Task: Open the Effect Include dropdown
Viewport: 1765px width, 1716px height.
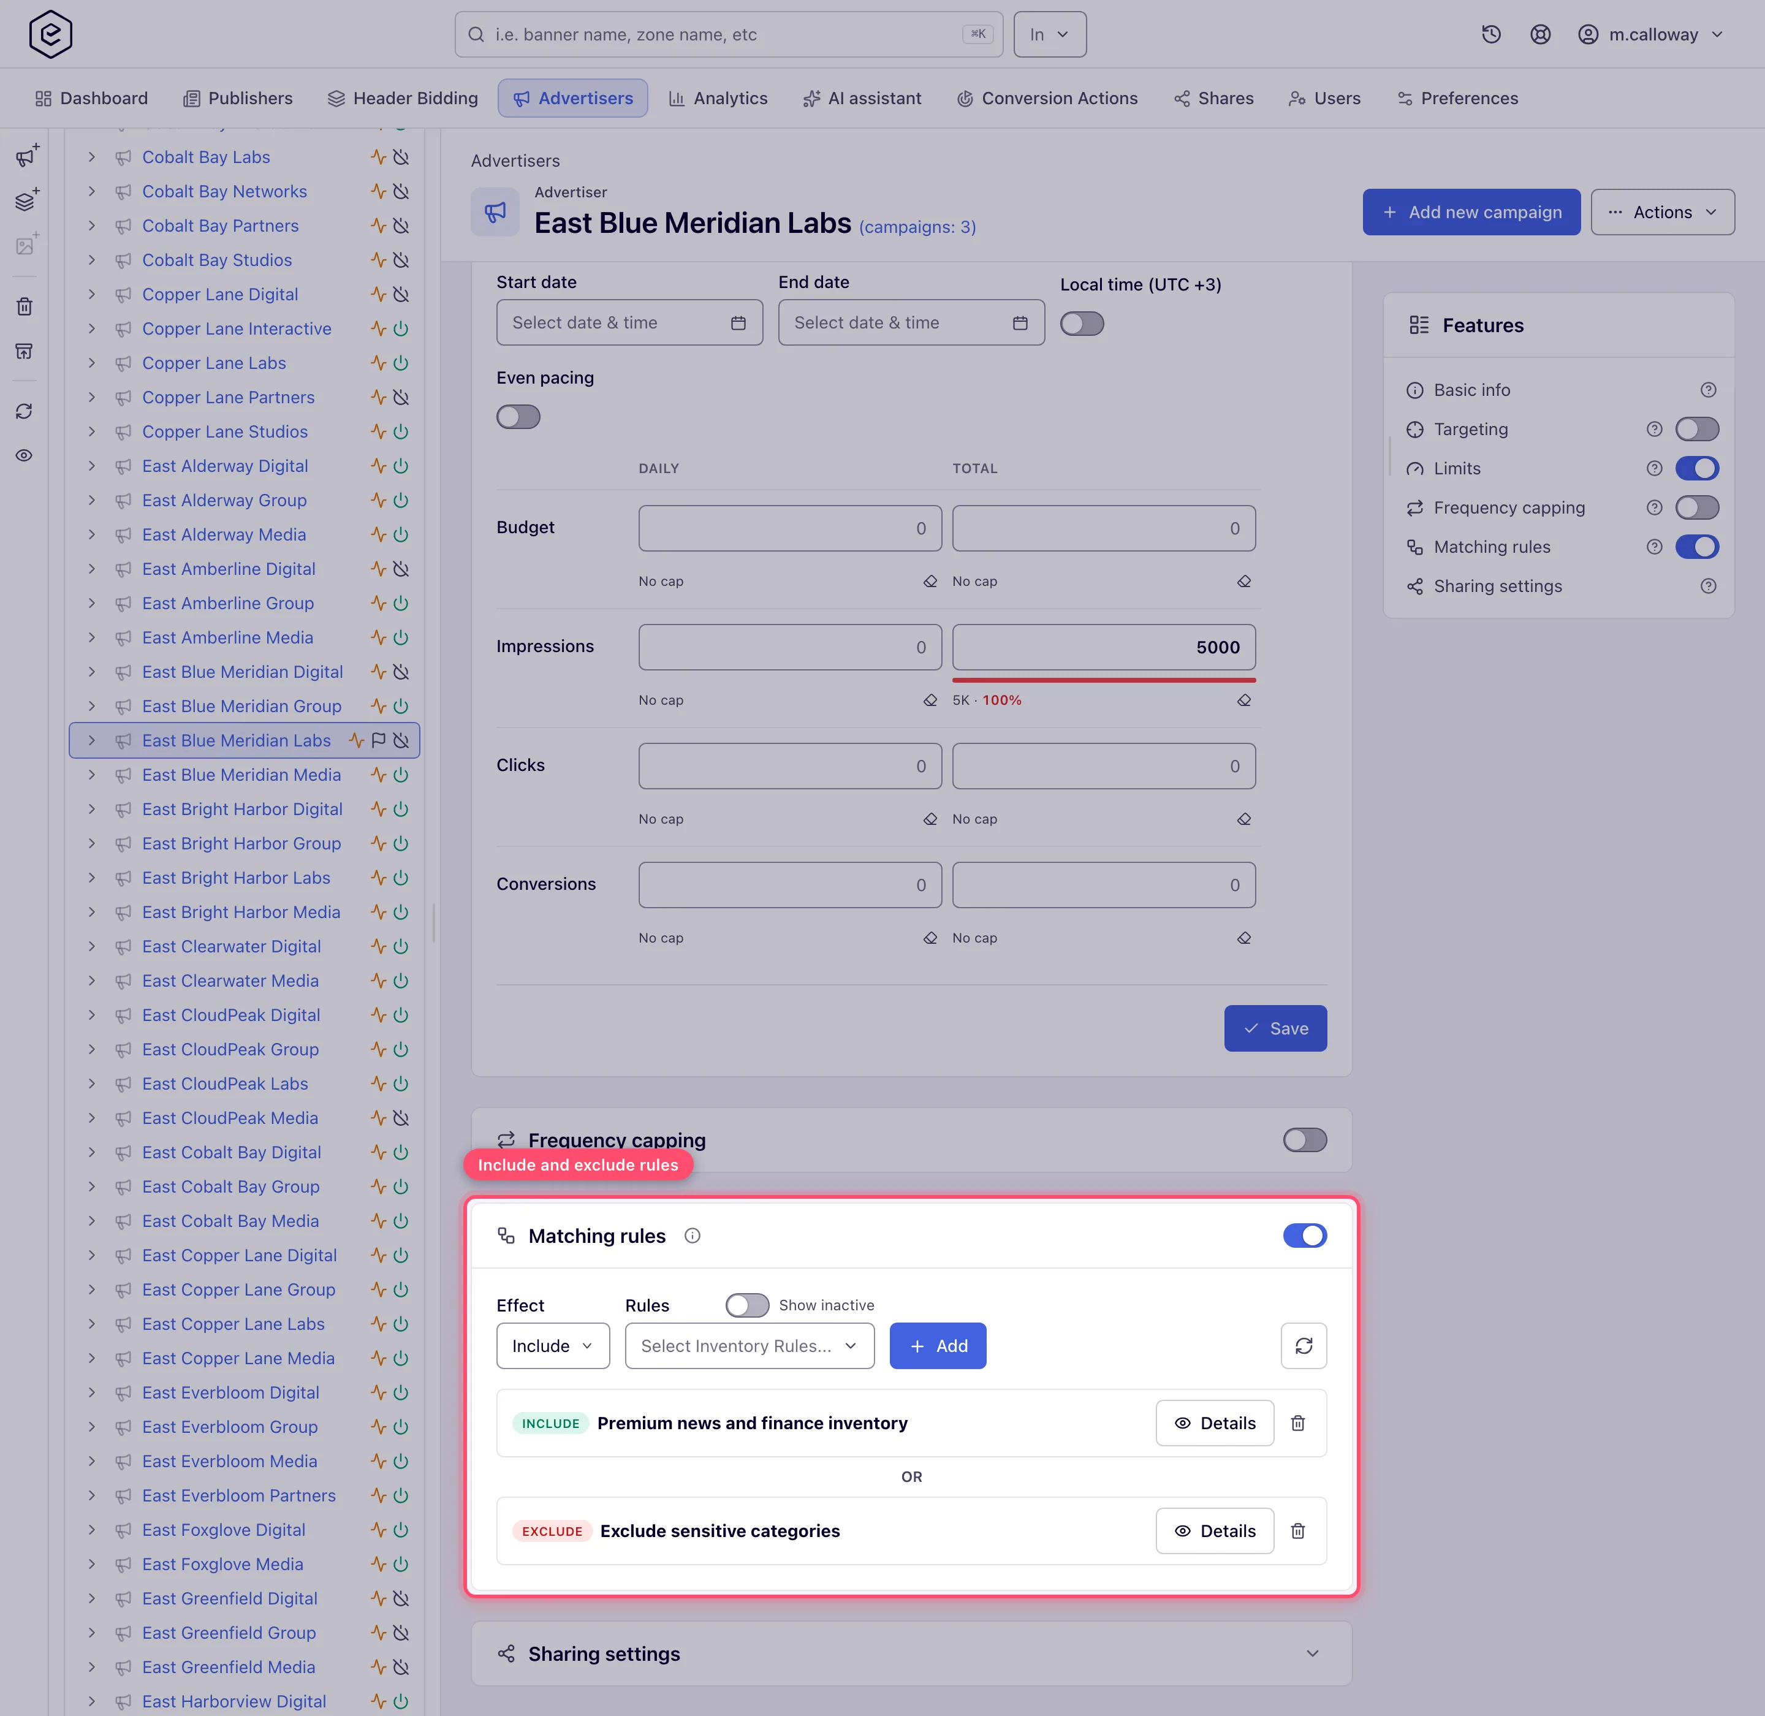Action: tap(553, 1346)
